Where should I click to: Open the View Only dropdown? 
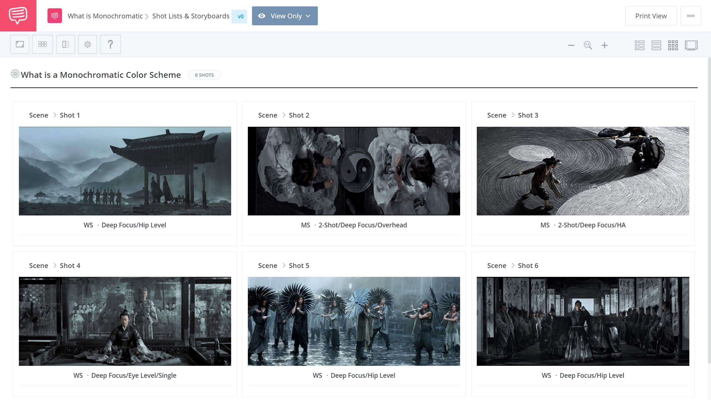pyautogui.click(x=285, y=16)
